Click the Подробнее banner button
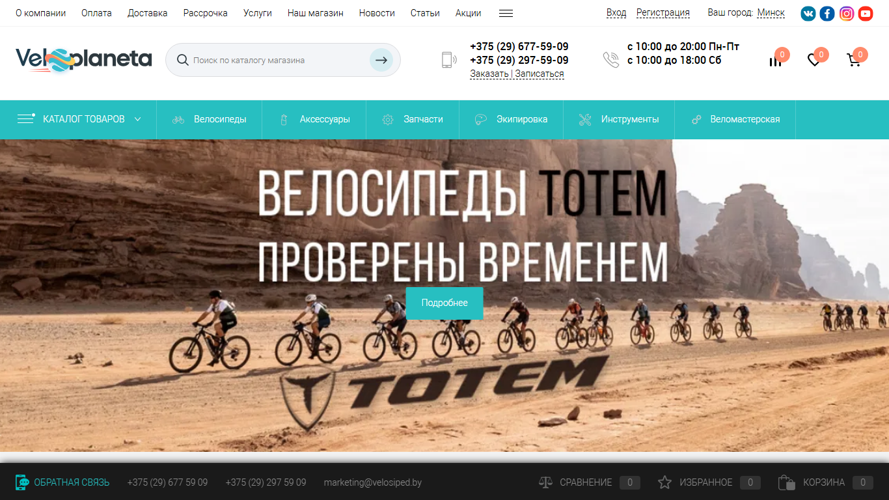Screen dimensions: 889x500 tap(444, 303)
